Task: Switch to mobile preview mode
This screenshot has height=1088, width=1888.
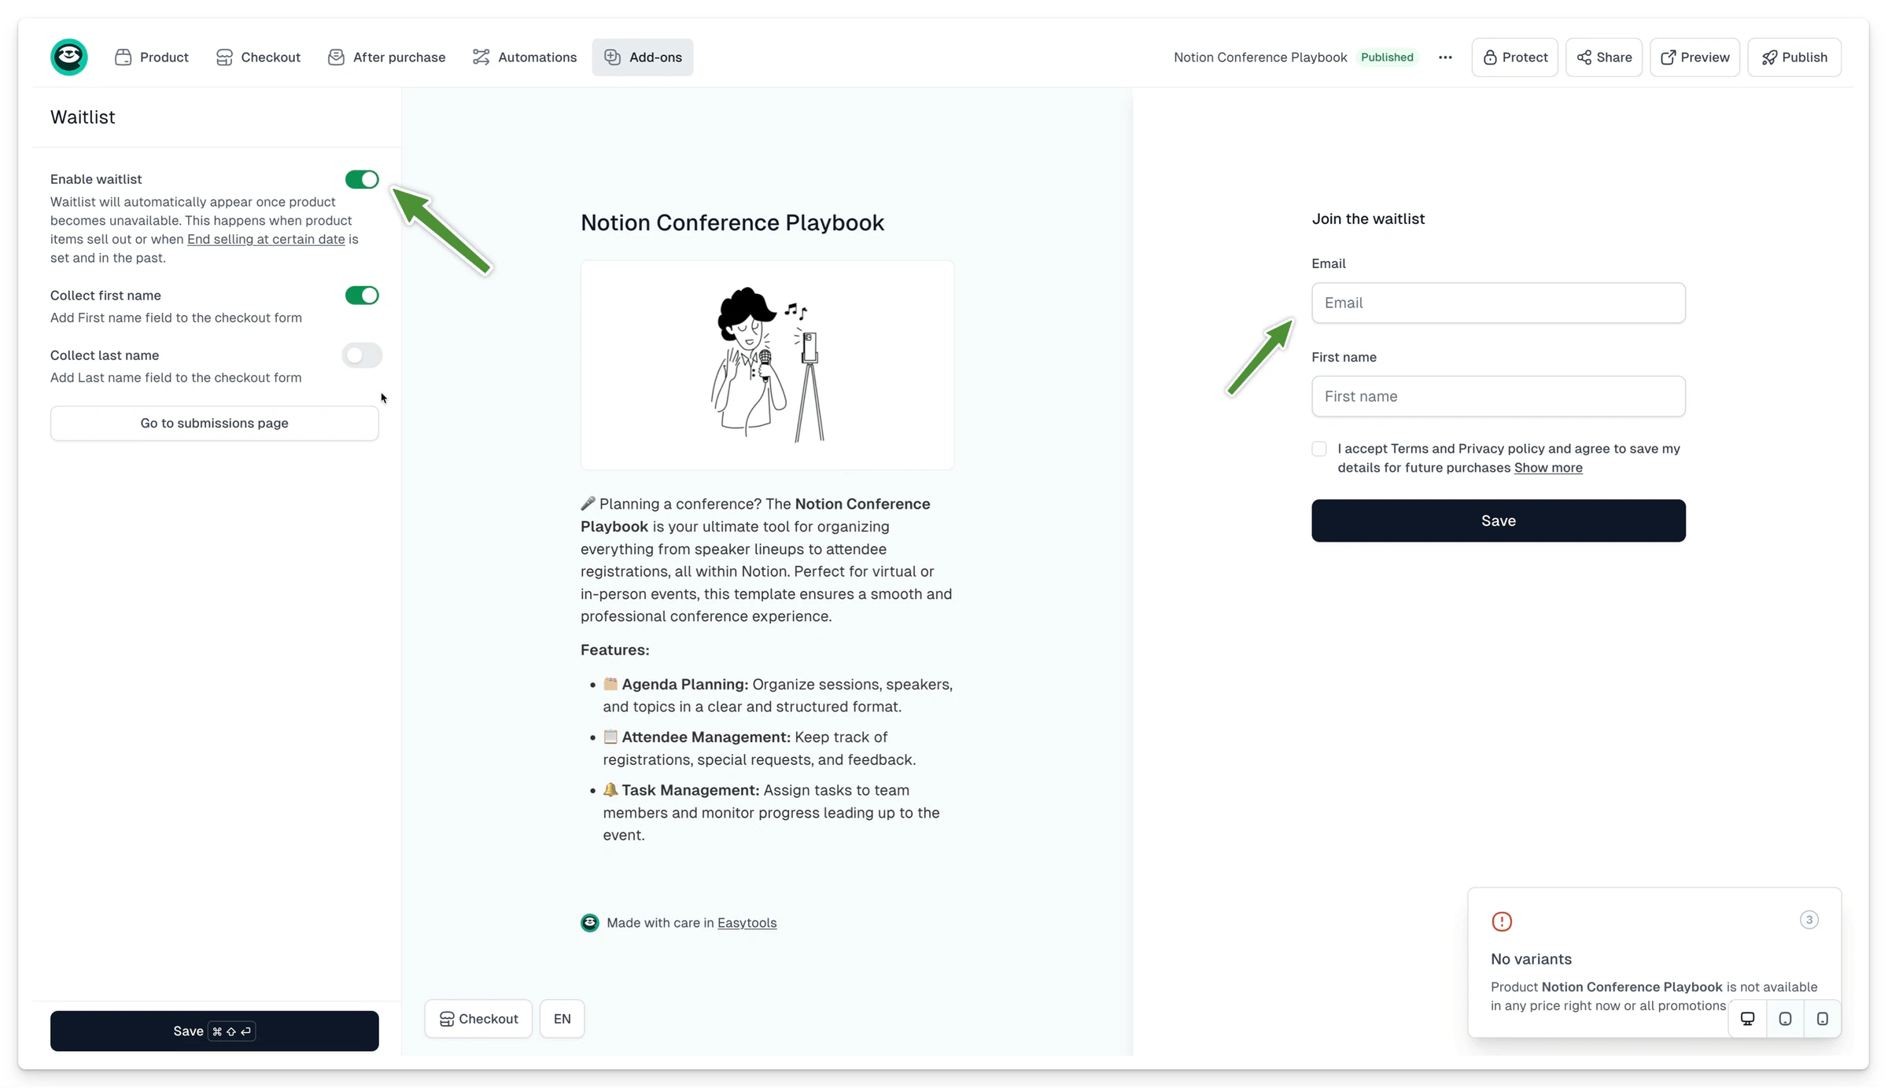Action: [x=1822, y=1019]
